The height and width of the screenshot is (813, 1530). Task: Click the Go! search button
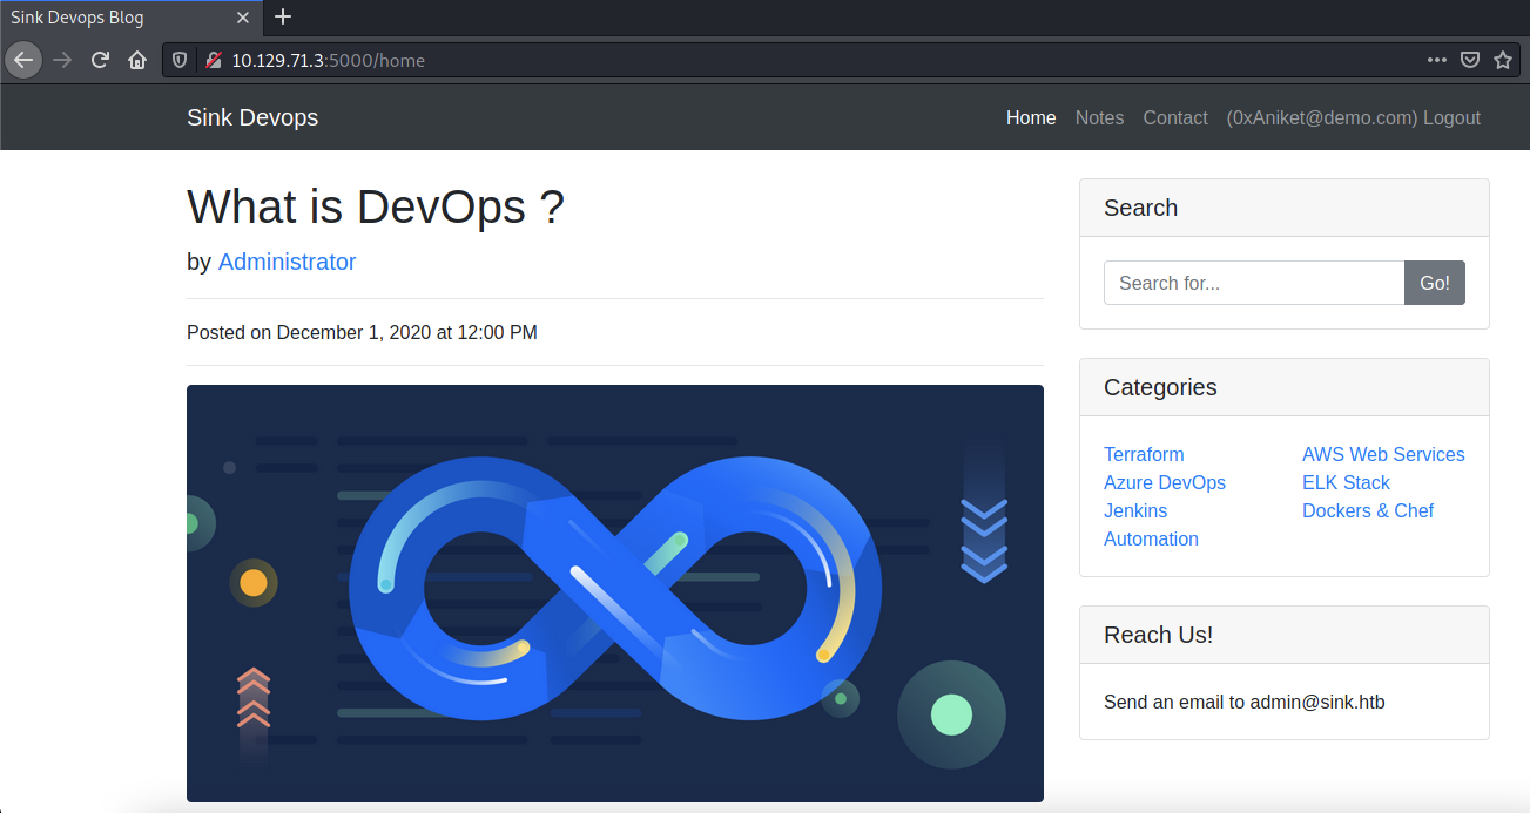[1434, 283]
